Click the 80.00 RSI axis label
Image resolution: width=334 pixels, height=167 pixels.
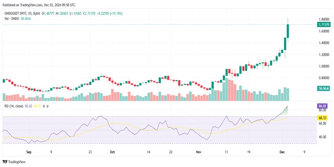322,110
